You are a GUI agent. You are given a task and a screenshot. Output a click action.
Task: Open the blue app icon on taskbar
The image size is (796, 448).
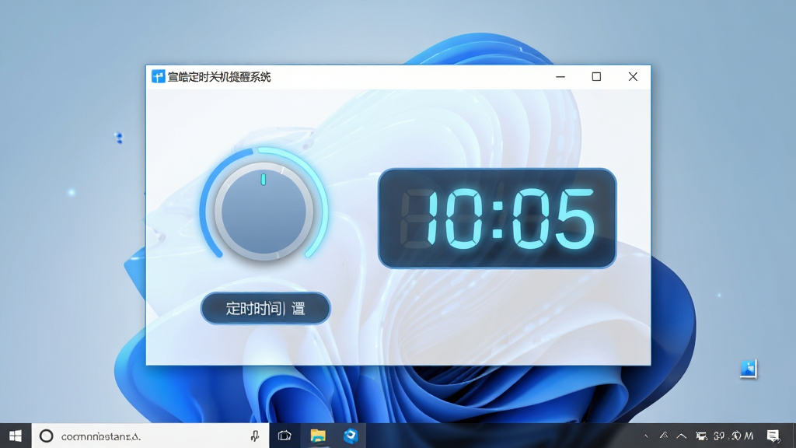(x=351, y=436)
